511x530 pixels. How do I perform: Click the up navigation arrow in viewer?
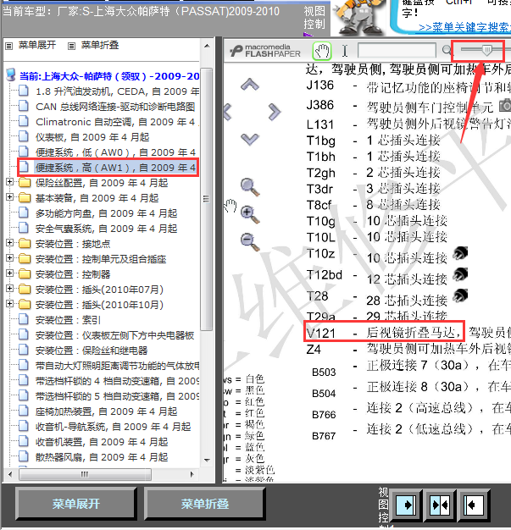pyautogui.click(x=250, y=84)
